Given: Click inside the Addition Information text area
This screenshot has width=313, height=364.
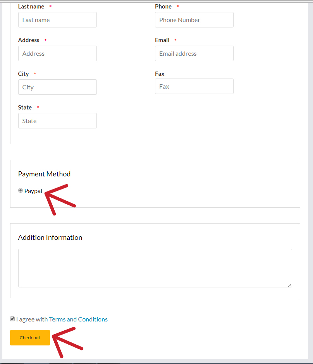Looking at the screenshot, I should 155,268.
